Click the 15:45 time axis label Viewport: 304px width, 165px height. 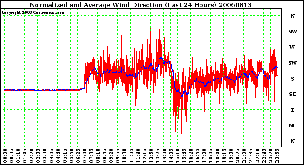click(184, 156)
